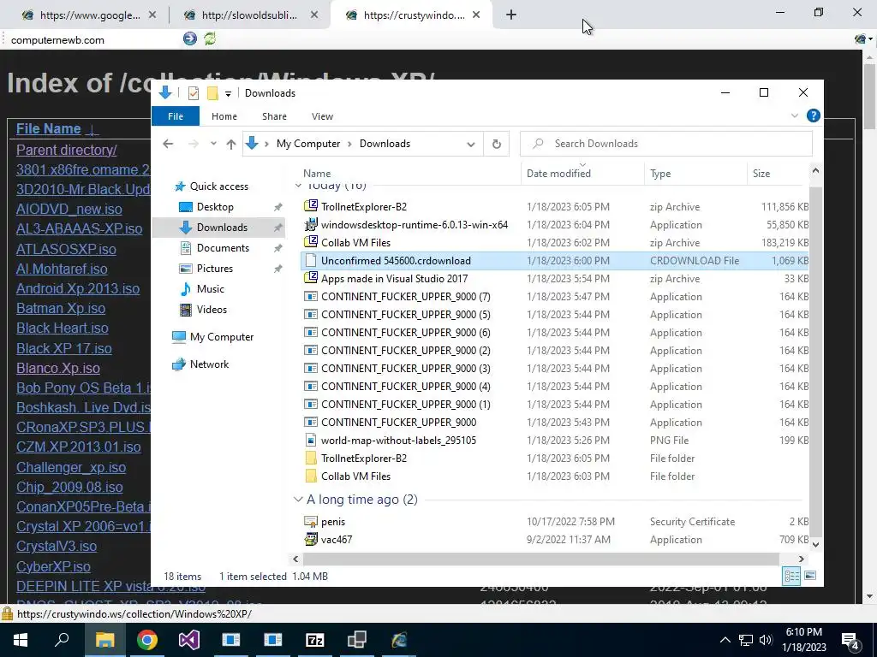Open the Customize Quick Access Toolbar dropdown
This screenshot has width=877, height=657.
click(x=228, y=94)
